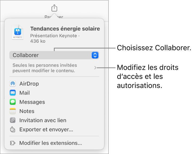Open the Collaborer pop-up menu
Screen dimensions: 194x154
point(52,55)
